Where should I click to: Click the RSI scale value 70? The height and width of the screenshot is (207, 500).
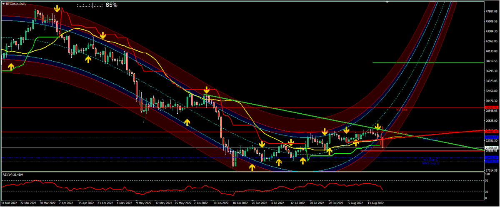487,181
